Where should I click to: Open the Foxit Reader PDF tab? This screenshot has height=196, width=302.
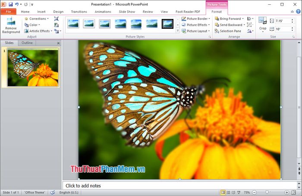pyautogui.click(x=188, y=12)
